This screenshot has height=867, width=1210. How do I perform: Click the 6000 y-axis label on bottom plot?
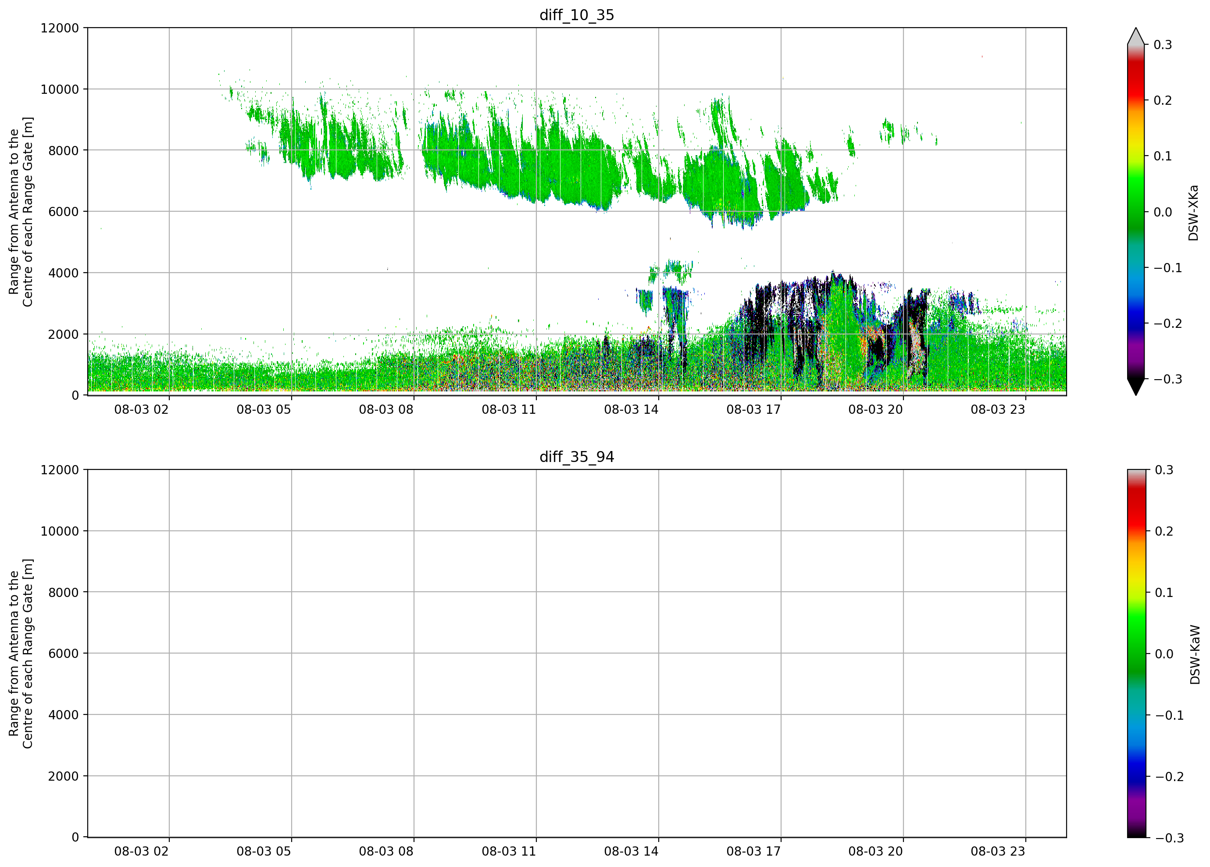[64, 653]
